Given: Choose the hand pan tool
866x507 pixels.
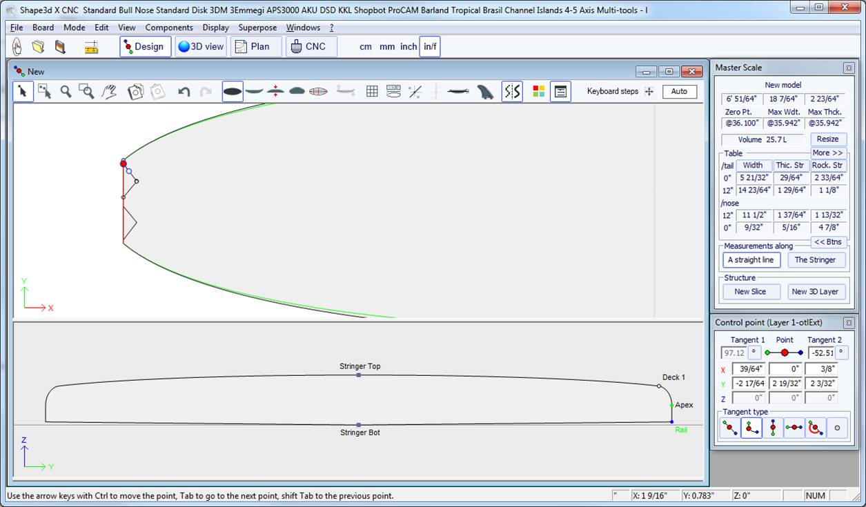Looking at the screenshot, I should pos(108,91).
